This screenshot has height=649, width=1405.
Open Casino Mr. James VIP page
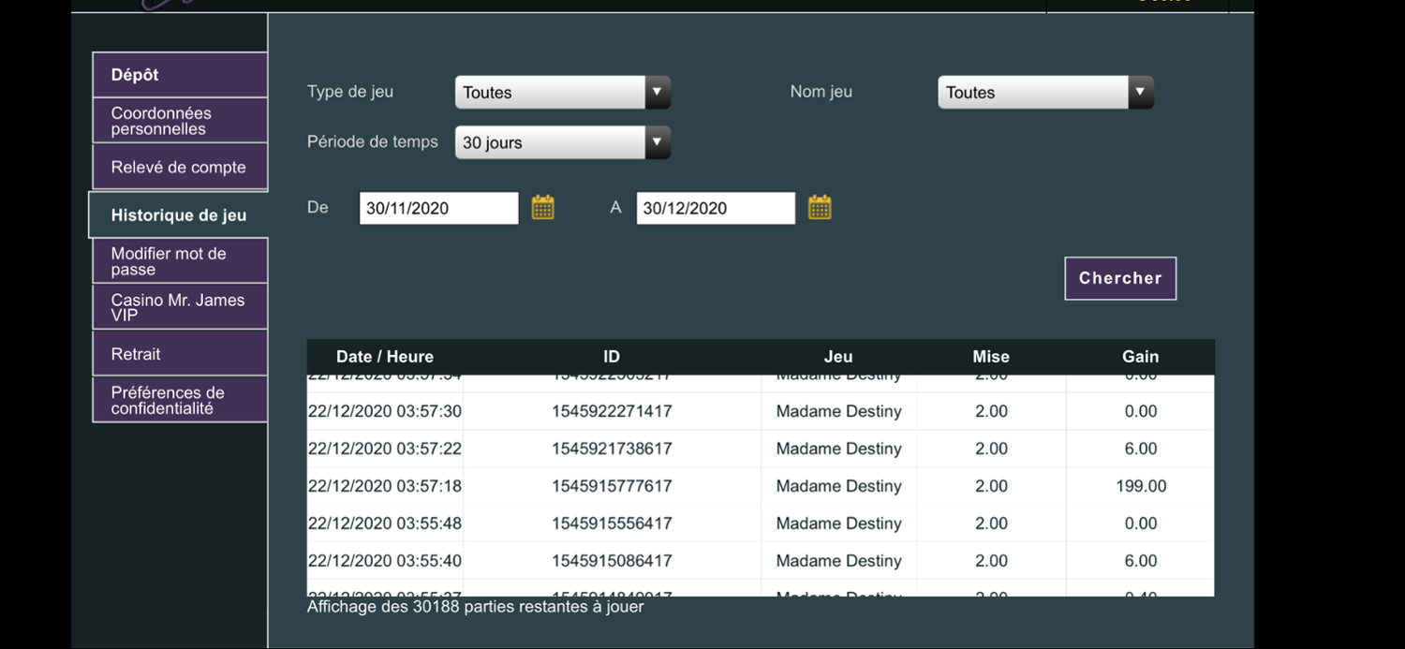coord(180,307)
